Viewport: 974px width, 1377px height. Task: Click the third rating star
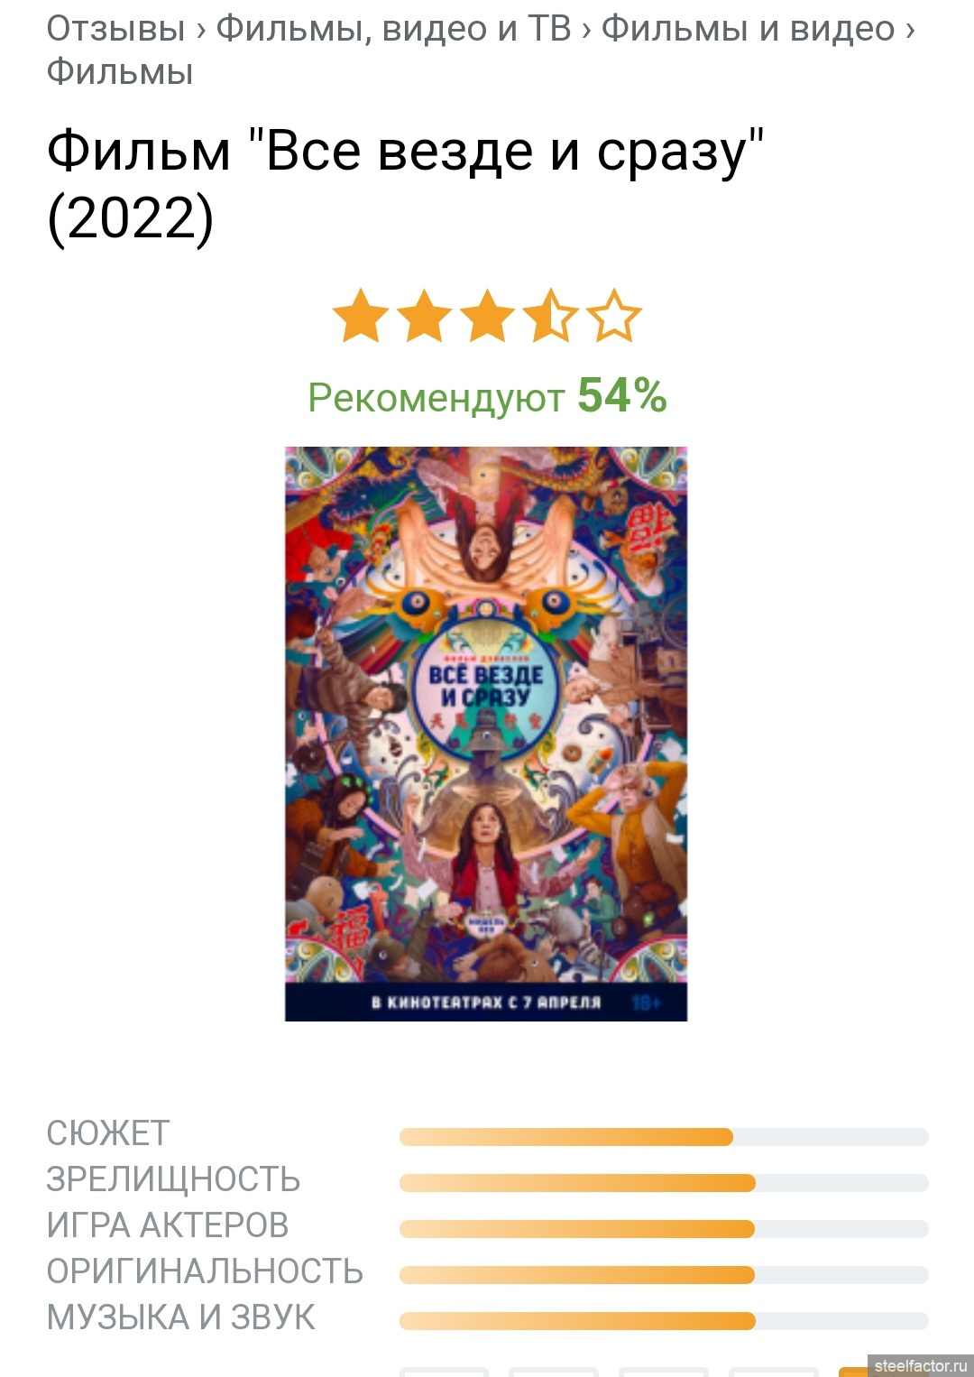(x=487, y=316)
